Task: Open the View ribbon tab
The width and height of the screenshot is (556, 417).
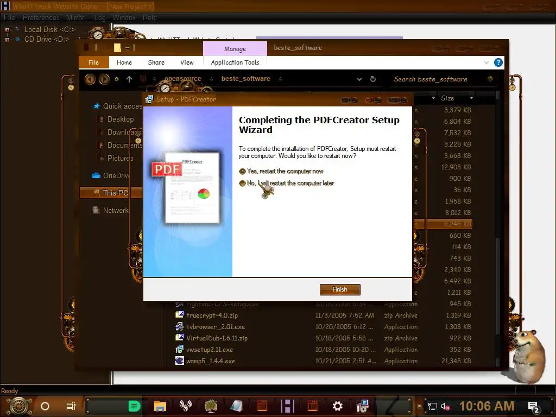Action: 187,62
